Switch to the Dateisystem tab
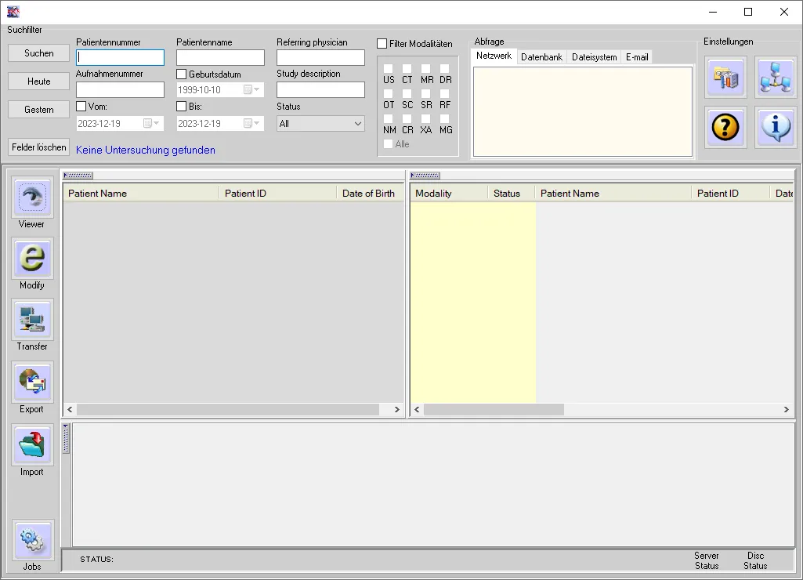Screen dimensions: 803x580 [594, 57]
